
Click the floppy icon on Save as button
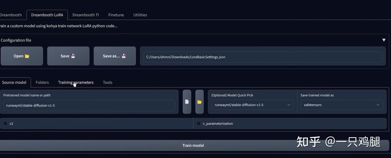[x=123, y=56]
